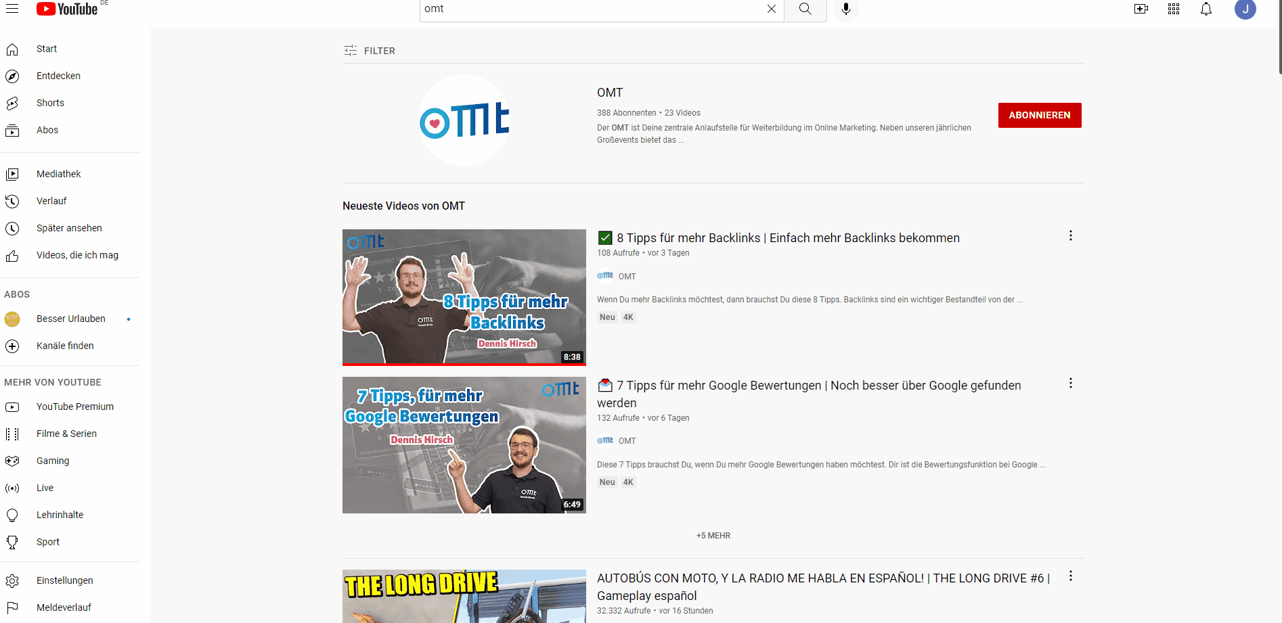
Task: Open the account avatar J
Action: coord(1245,9)
